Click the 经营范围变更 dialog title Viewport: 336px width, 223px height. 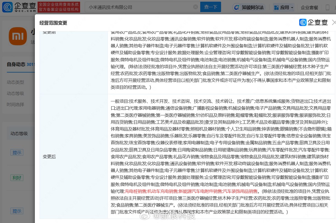53,23
